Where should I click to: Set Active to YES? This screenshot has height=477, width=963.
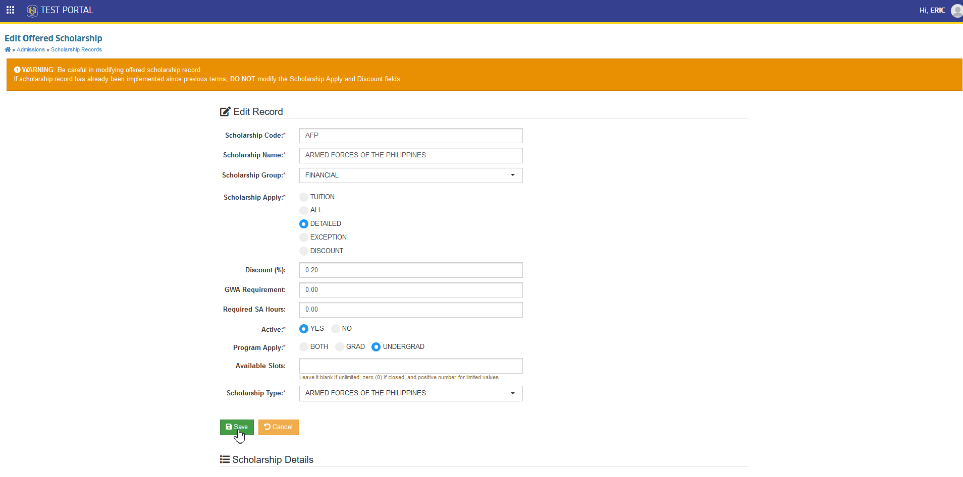point(304,329)
